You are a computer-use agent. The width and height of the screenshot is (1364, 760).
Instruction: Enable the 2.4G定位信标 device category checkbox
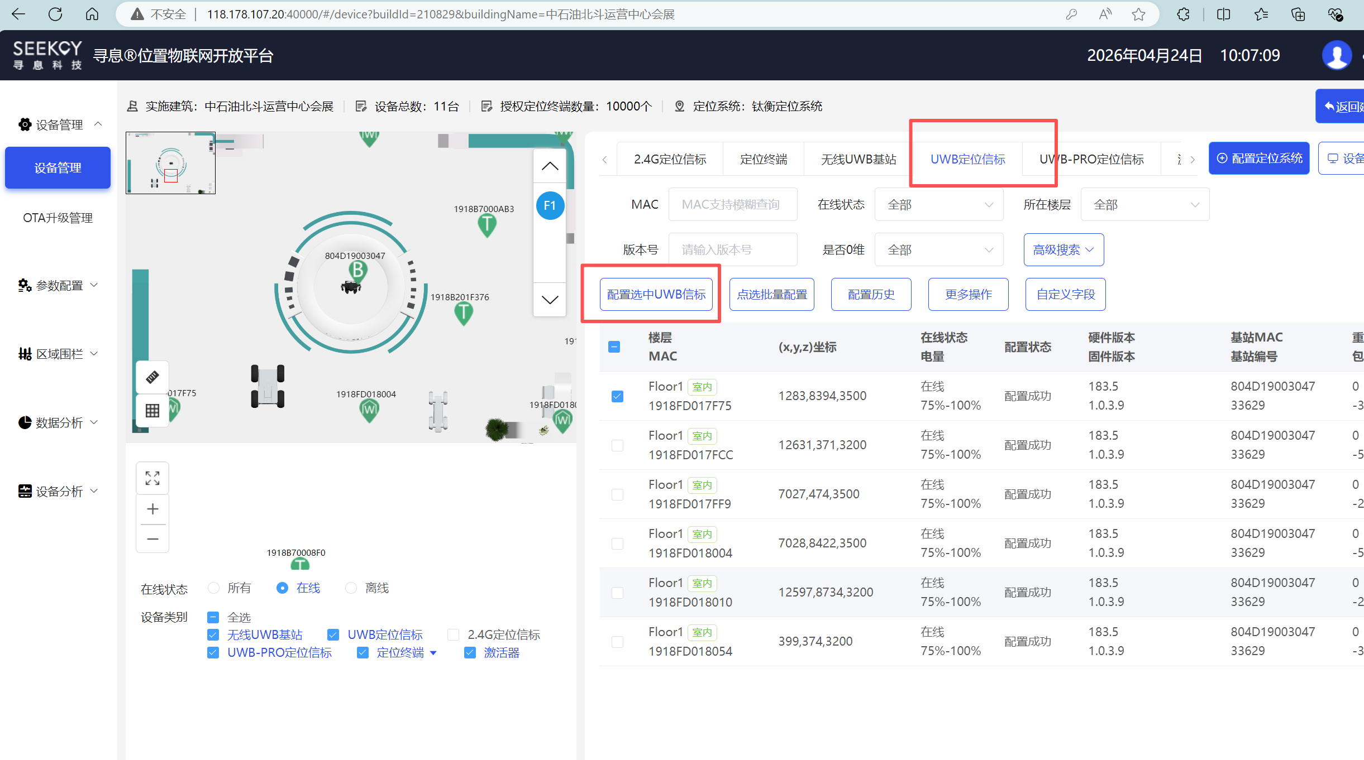tap(454, 635)
